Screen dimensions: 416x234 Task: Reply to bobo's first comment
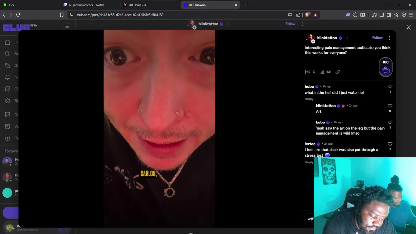(x=309, y=99)
